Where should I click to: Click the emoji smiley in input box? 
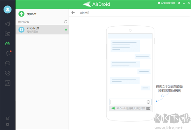pyautogui.click(x=148, y=102)
